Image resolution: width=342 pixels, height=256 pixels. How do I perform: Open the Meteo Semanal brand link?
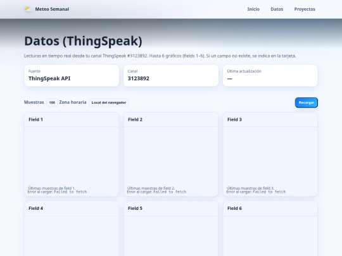tap(47, 9)
